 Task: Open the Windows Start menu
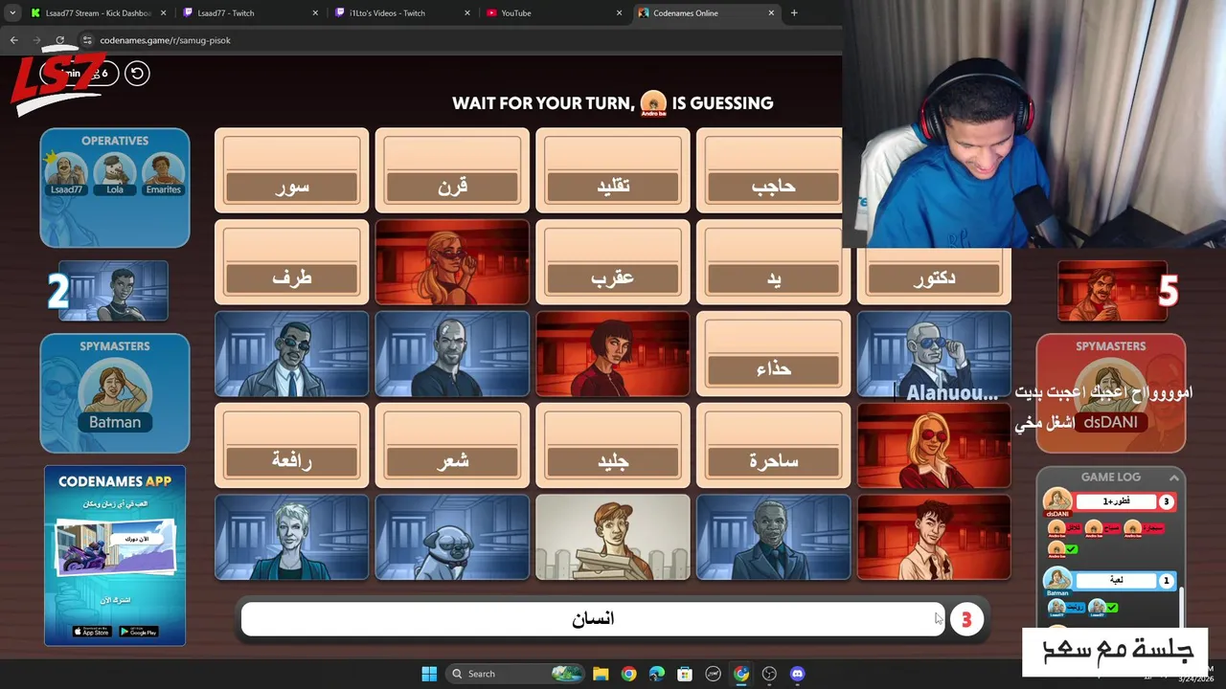point(429,674)
